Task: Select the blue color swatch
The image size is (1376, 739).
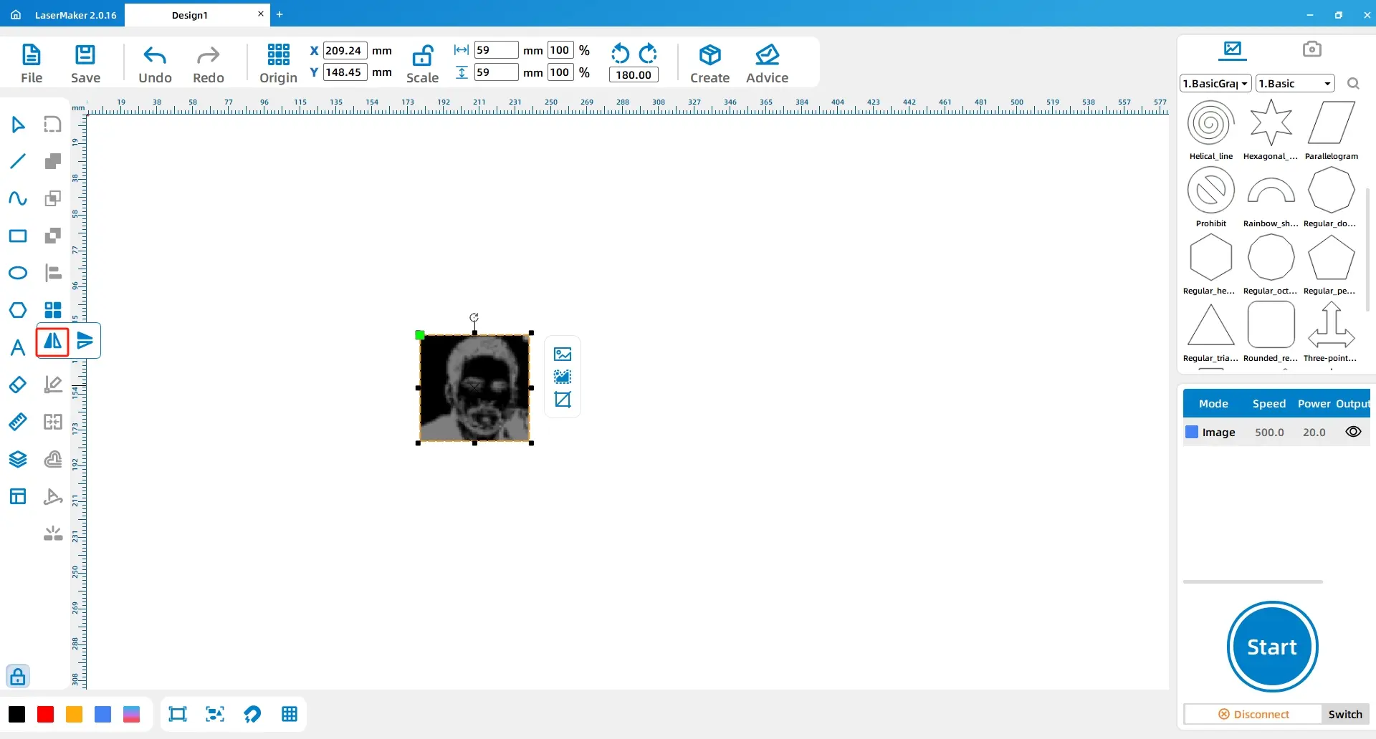Action: (102, 714)
